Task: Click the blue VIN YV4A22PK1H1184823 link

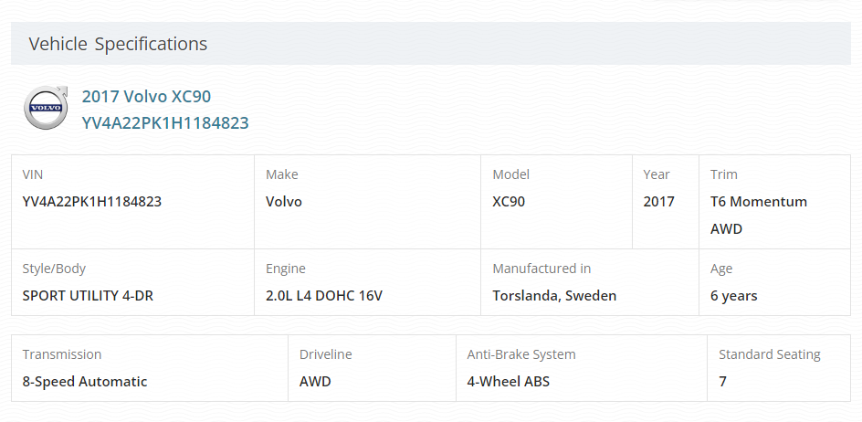Action: 165,122
